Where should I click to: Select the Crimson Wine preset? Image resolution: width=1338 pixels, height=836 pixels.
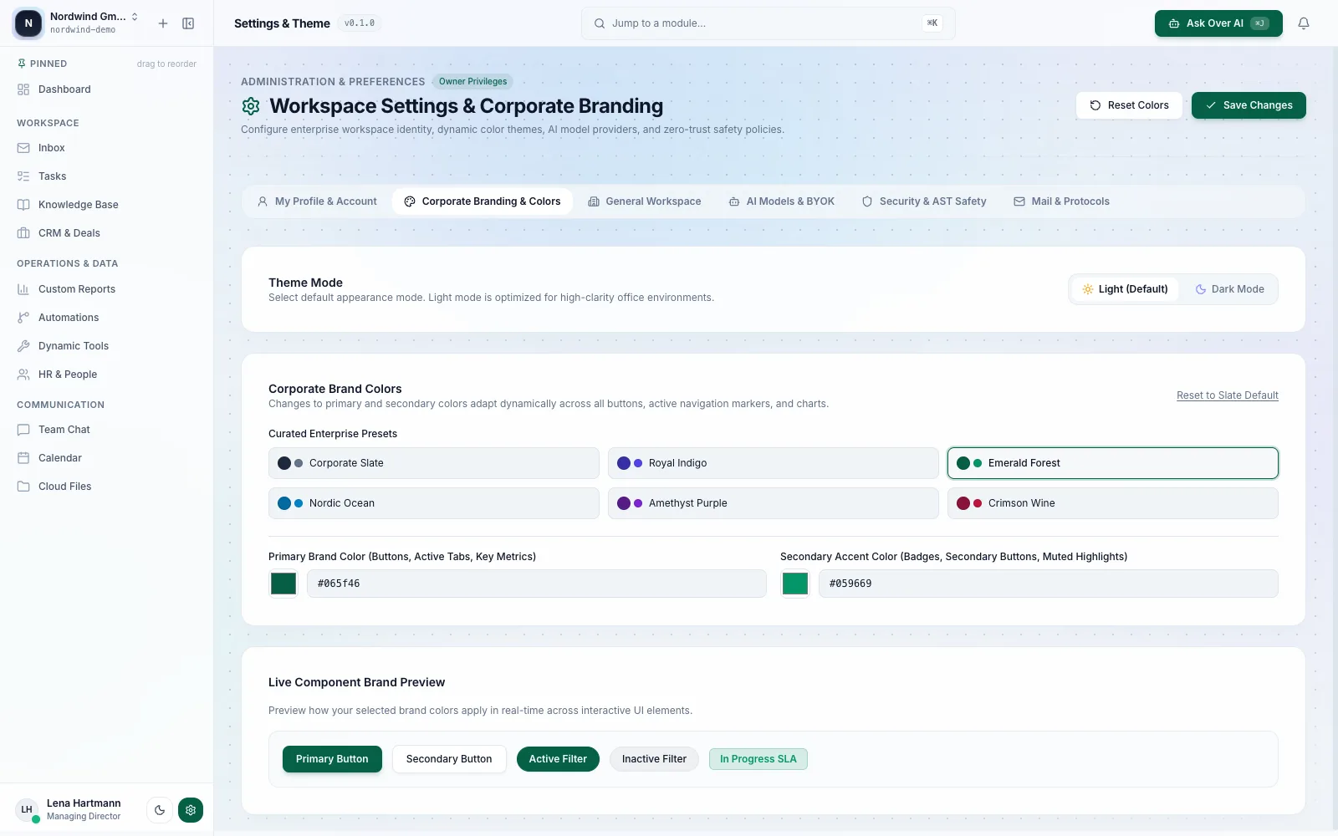point(1113,503)
